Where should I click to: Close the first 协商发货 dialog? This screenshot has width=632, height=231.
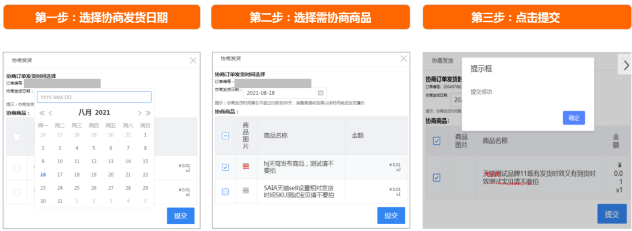click(193, 60)
